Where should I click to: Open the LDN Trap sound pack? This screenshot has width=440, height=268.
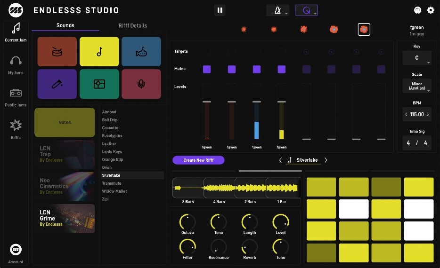coord(65,155)
